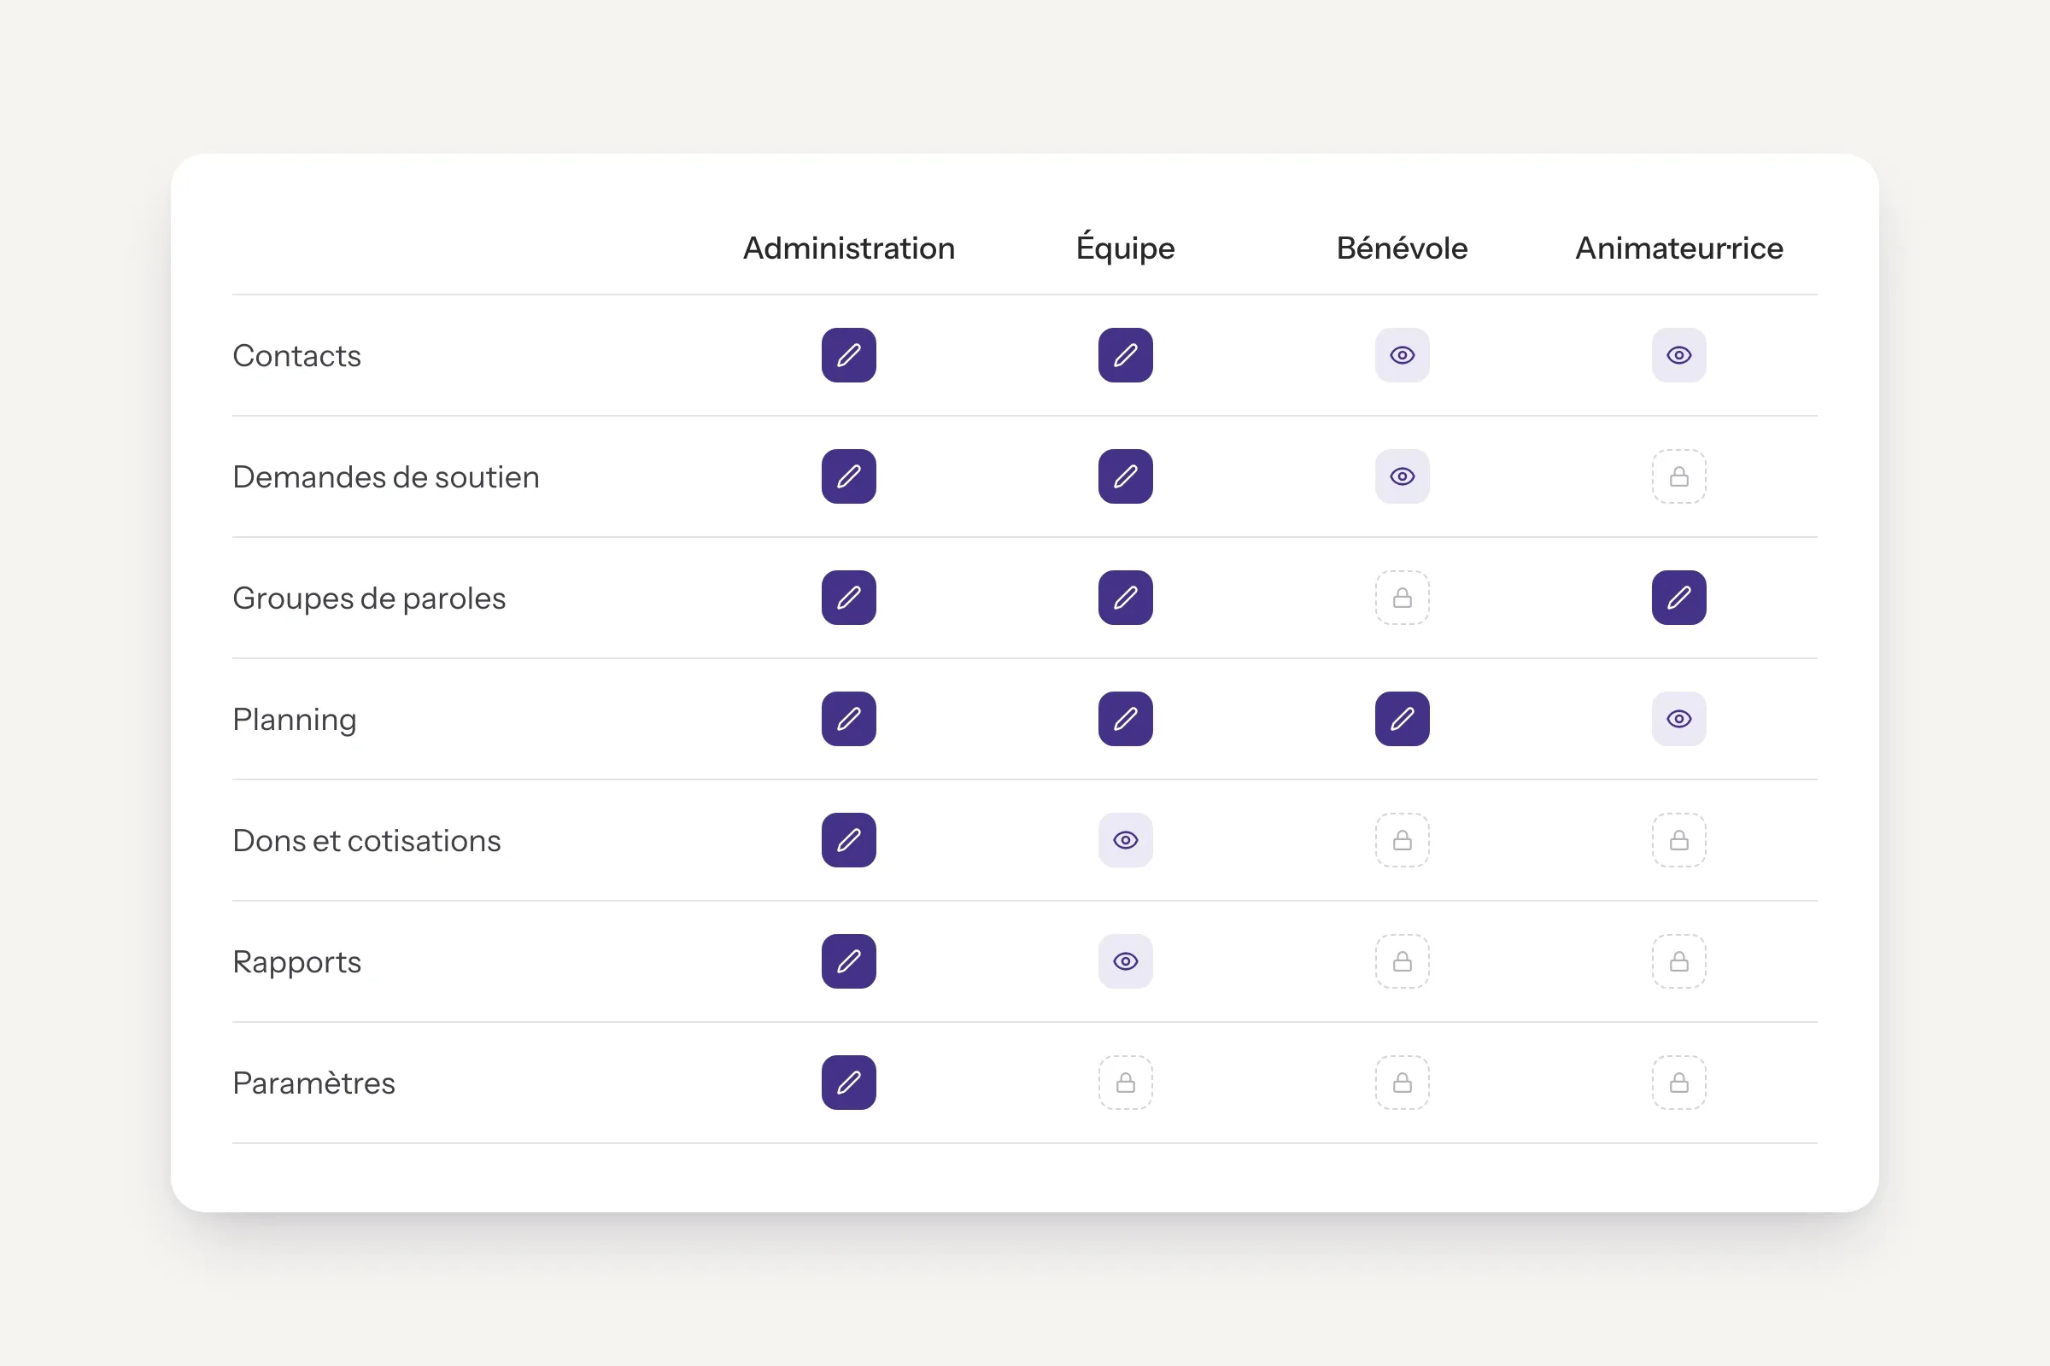Select the Administration column header
This screenshot has height=1366, width=2050.
click(x=848, y=248)
